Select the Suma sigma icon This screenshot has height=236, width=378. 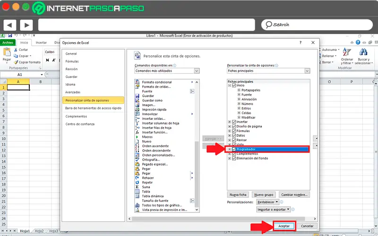coord(137,187)
